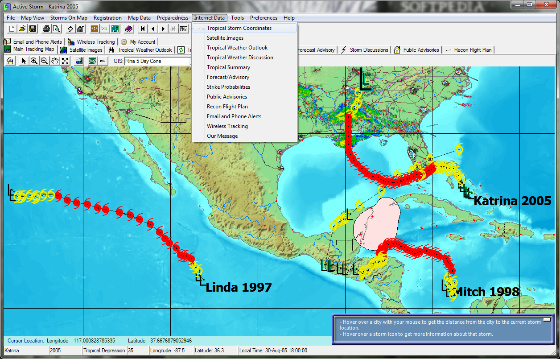Image resolution: width=560 pixels, height=359 pixels.
Task: Choose Our Message menu entry
Action: coord(244,136)
